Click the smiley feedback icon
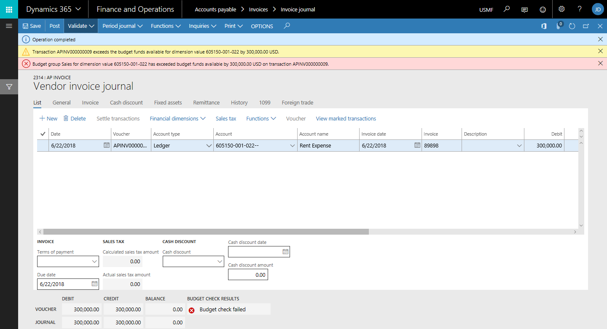 (543, 9)
